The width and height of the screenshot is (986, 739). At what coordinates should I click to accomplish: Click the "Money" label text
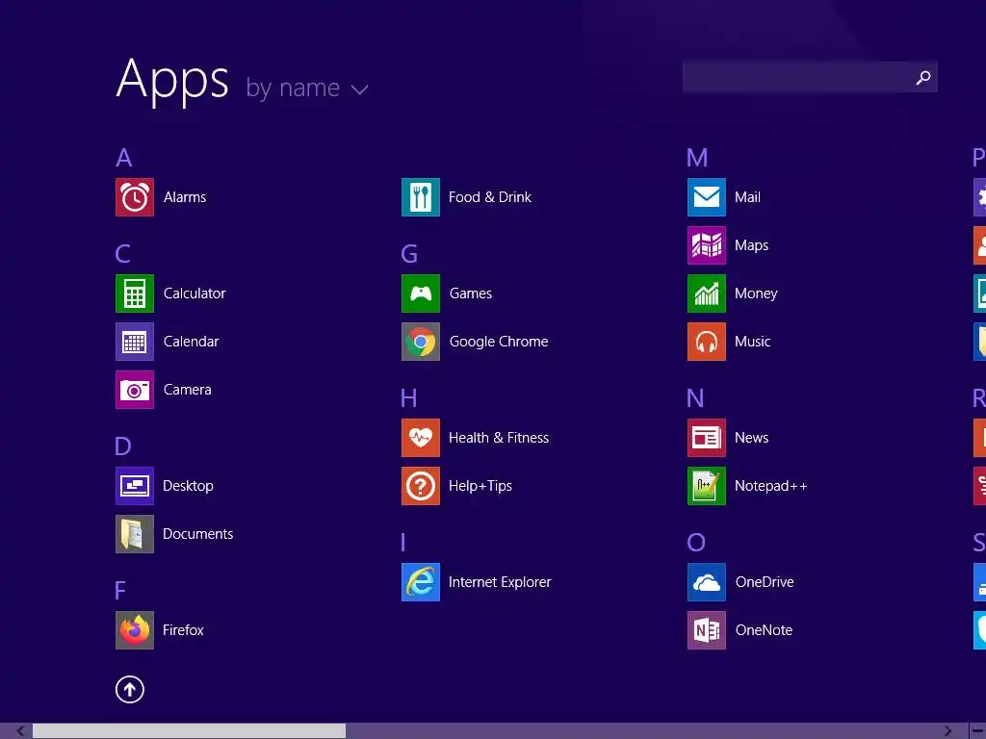point(756,293)
